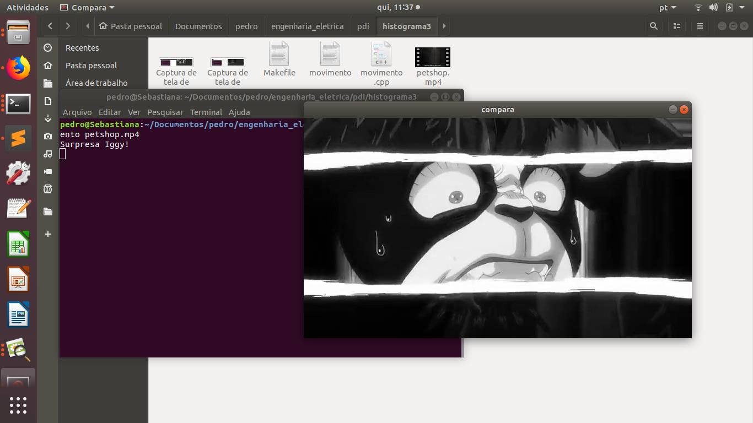Select first Captura de tela screenshot file
This screenshot has height=423, width=753.
[176, 72]
